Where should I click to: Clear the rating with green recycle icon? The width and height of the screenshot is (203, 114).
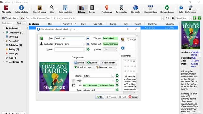(x=117, y=76)
